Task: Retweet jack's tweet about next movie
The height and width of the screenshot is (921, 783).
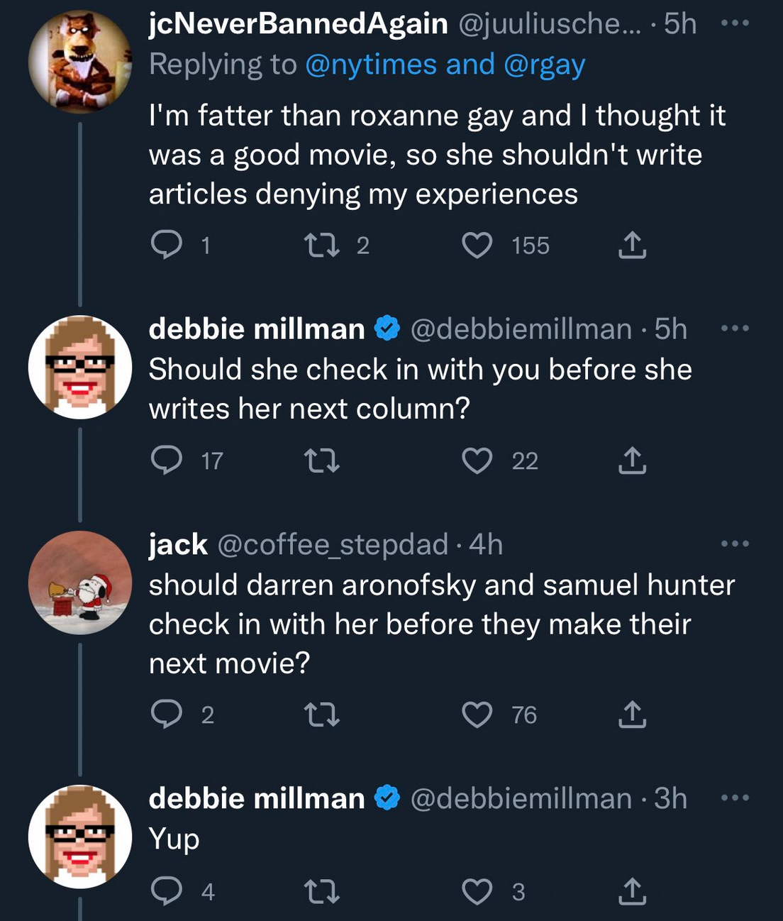Action: pyautogui.click(x=321, y=715)
